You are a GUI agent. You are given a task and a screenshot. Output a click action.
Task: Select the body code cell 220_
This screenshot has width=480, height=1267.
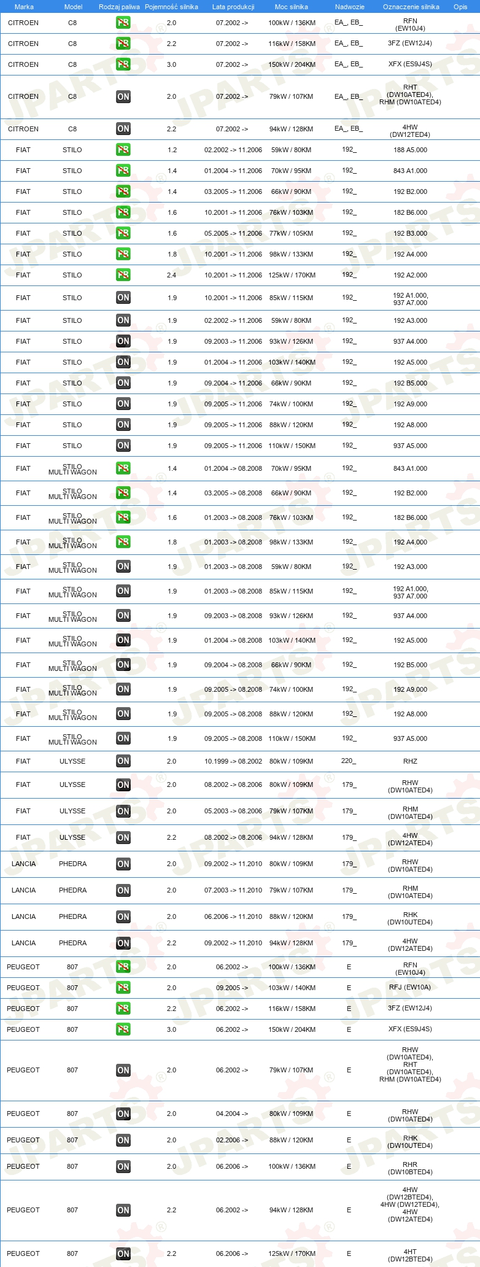point(349,761)
